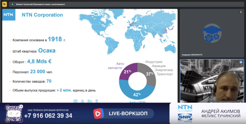
Task: Open the QR link in new window
Action: pyautogui.click(x=11, y=114)
